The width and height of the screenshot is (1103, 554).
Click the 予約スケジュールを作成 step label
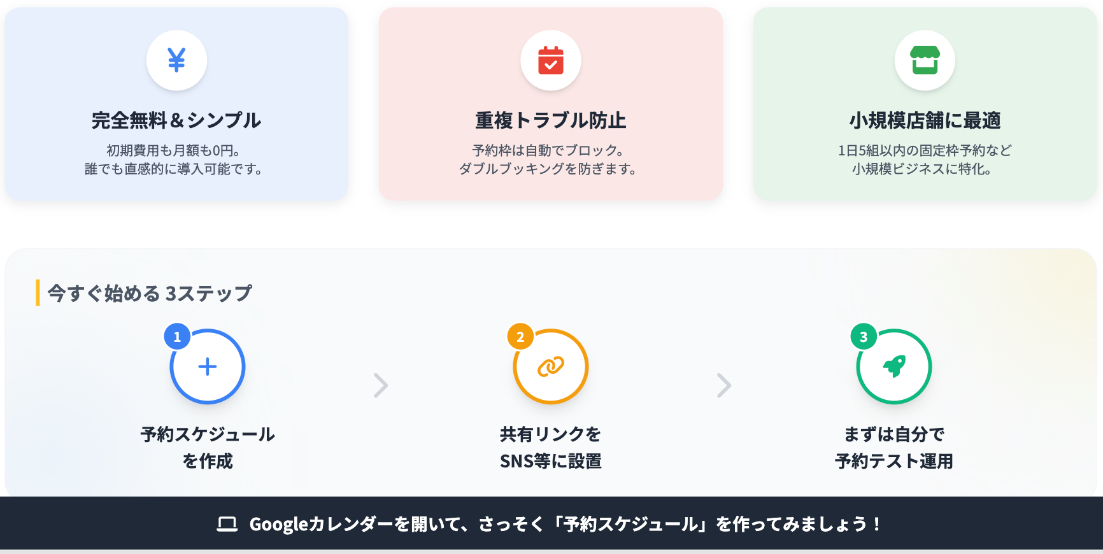tap(208, 447)
